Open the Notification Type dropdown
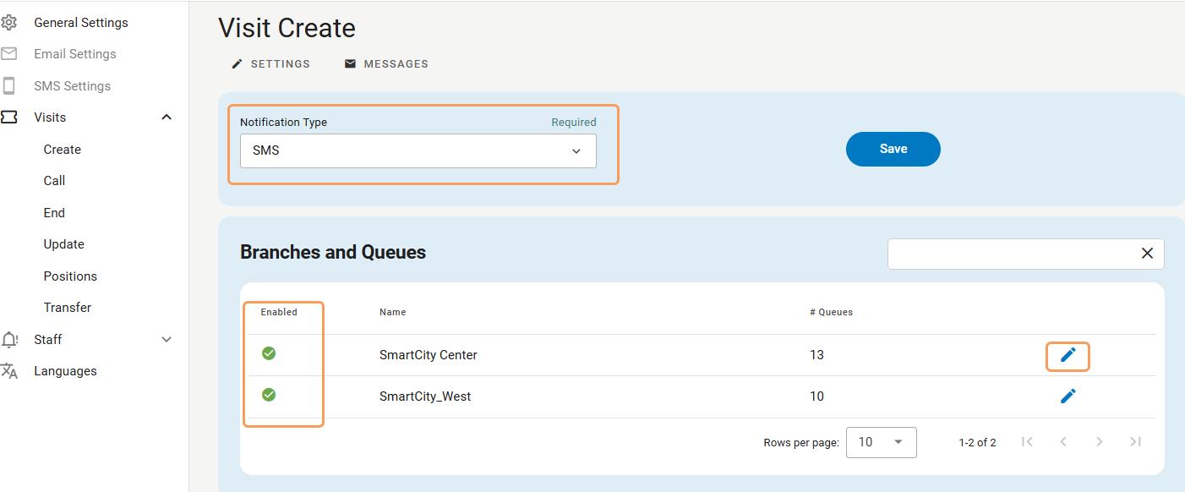The image size is (1185, 492). (x=418, y=151)
